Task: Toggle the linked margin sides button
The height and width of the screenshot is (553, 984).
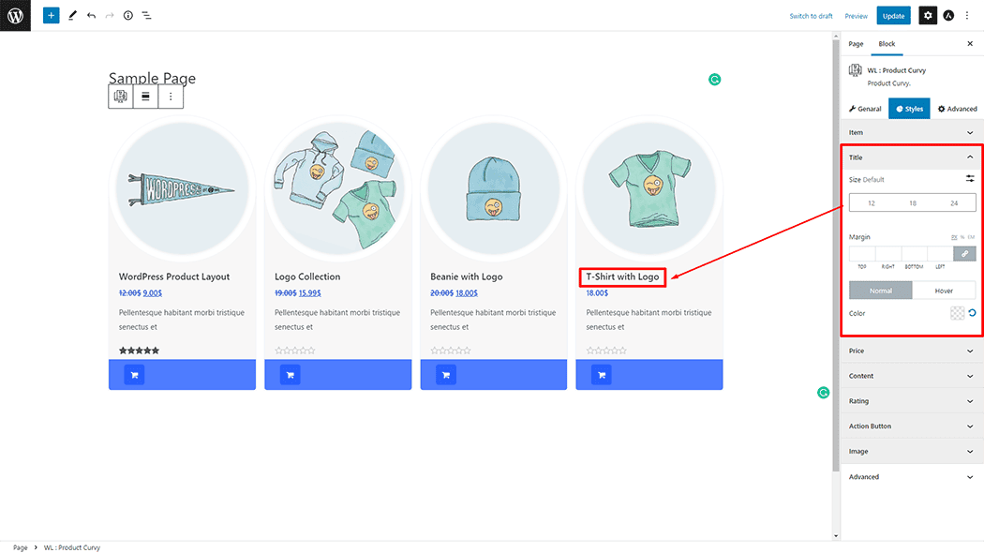Action: [x=964, y=254]
